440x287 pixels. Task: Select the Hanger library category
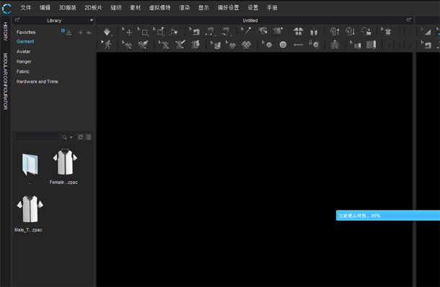click(x=24, y=62)
